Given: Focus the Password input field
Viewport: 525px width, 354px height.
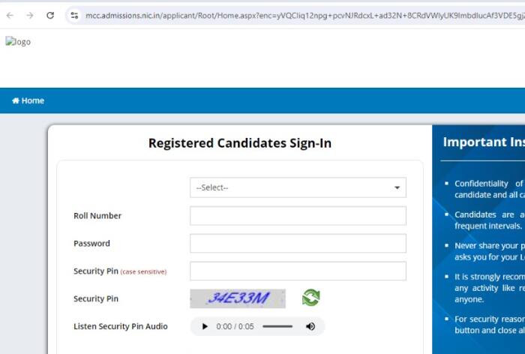Looking at the screenshot, I should [x=297, y=244].
